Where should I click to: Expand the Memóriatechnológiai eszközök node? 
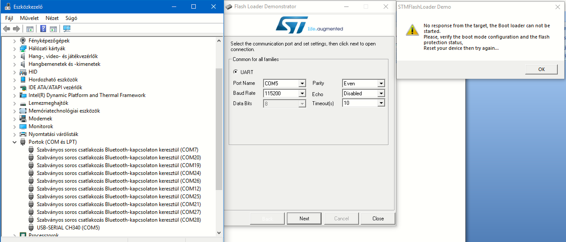click(14, 111)
